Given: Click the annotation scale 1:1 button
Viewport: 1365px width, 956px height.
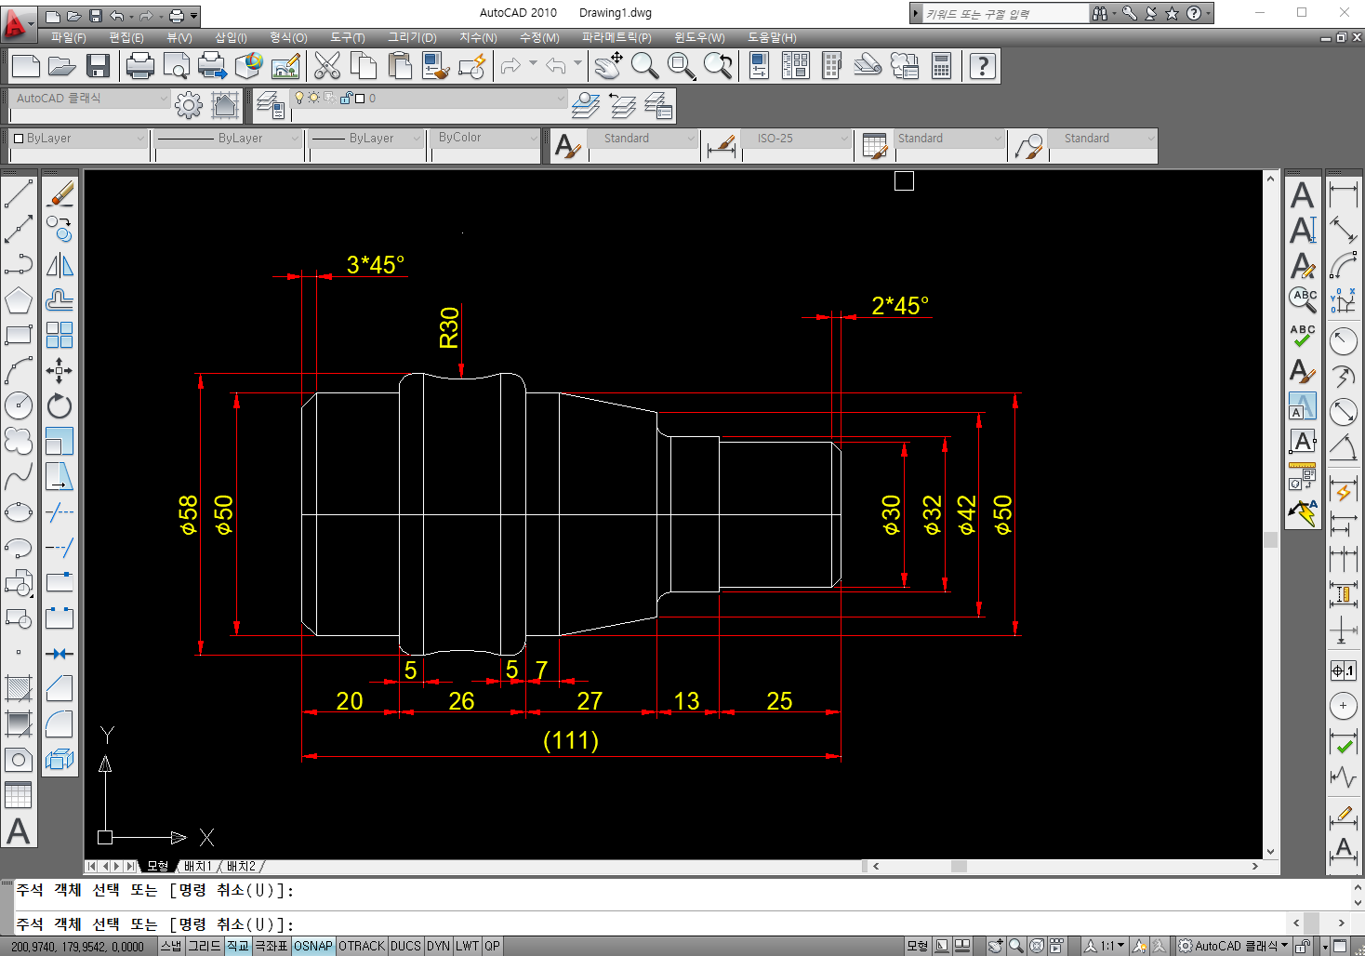Looking at the screenshot, I should coord(1106,946).
